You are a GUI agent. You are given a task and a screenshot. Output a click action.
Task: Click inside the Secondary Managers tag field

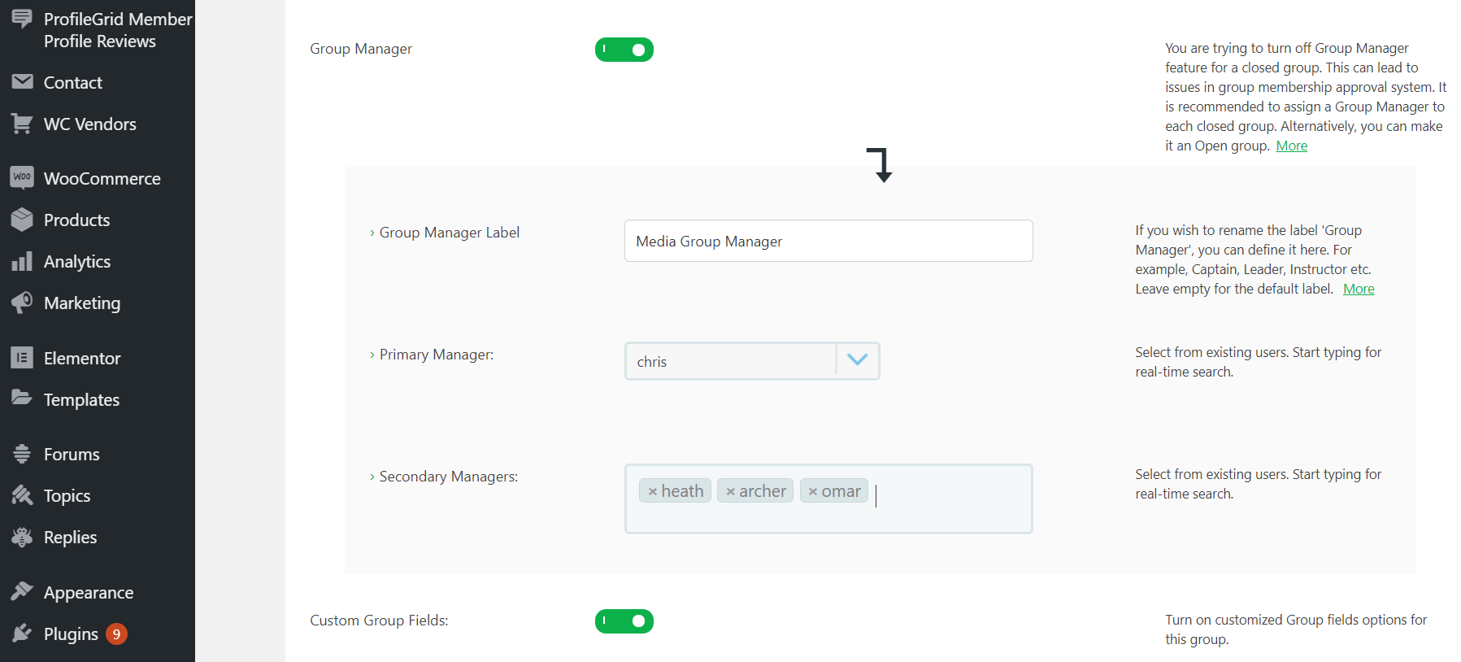tap(828, 499)
